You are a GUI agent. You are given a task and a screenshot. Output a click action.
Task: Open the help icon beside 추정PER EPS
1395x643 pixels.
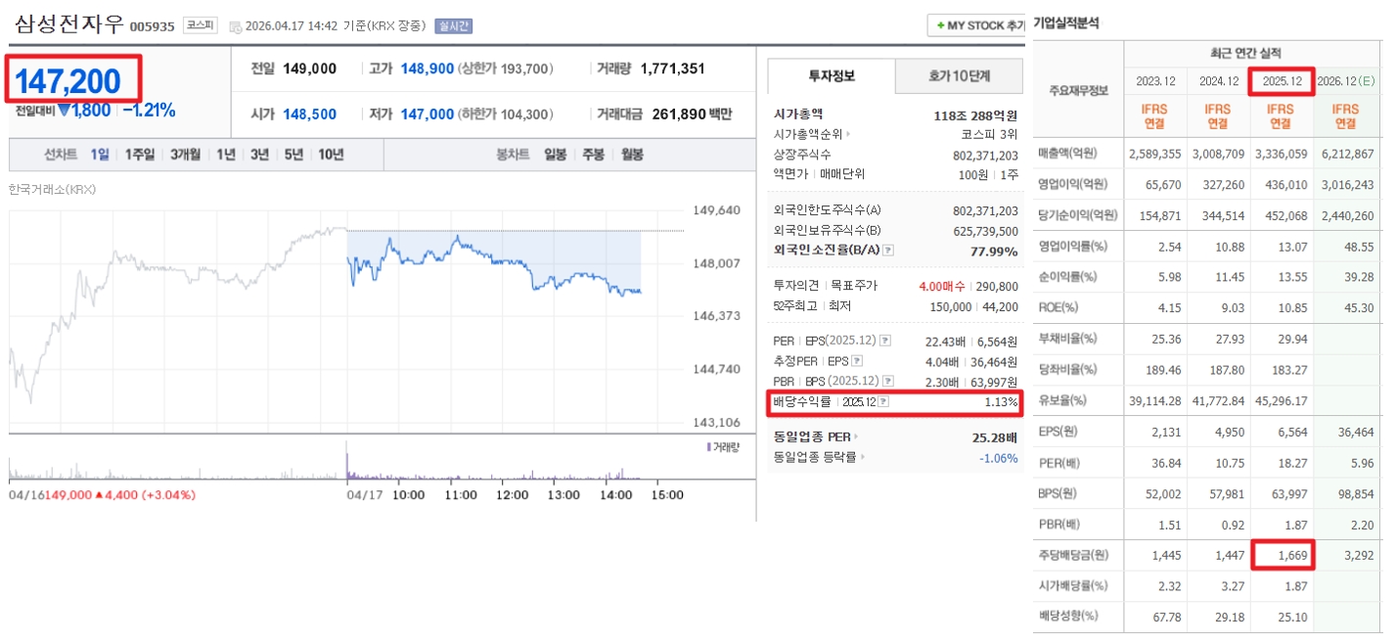pos(857,360)
